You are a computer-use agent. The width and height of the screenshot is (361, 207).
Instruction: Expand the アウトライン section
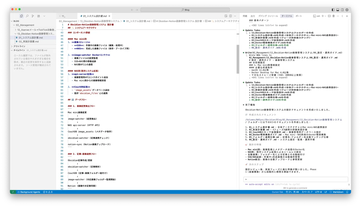[x=33, y=46]
